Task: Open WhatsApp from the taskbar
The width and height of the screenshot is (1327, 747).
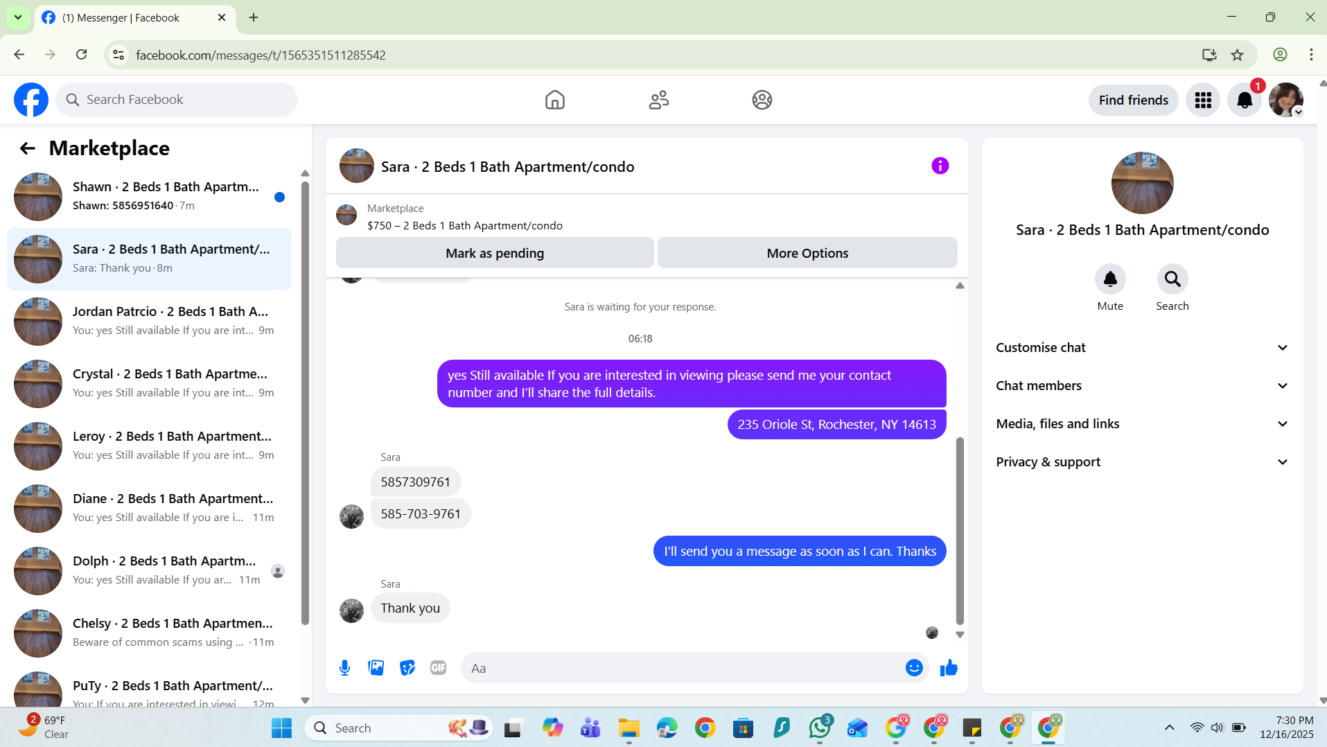Action: coord(820,728)
